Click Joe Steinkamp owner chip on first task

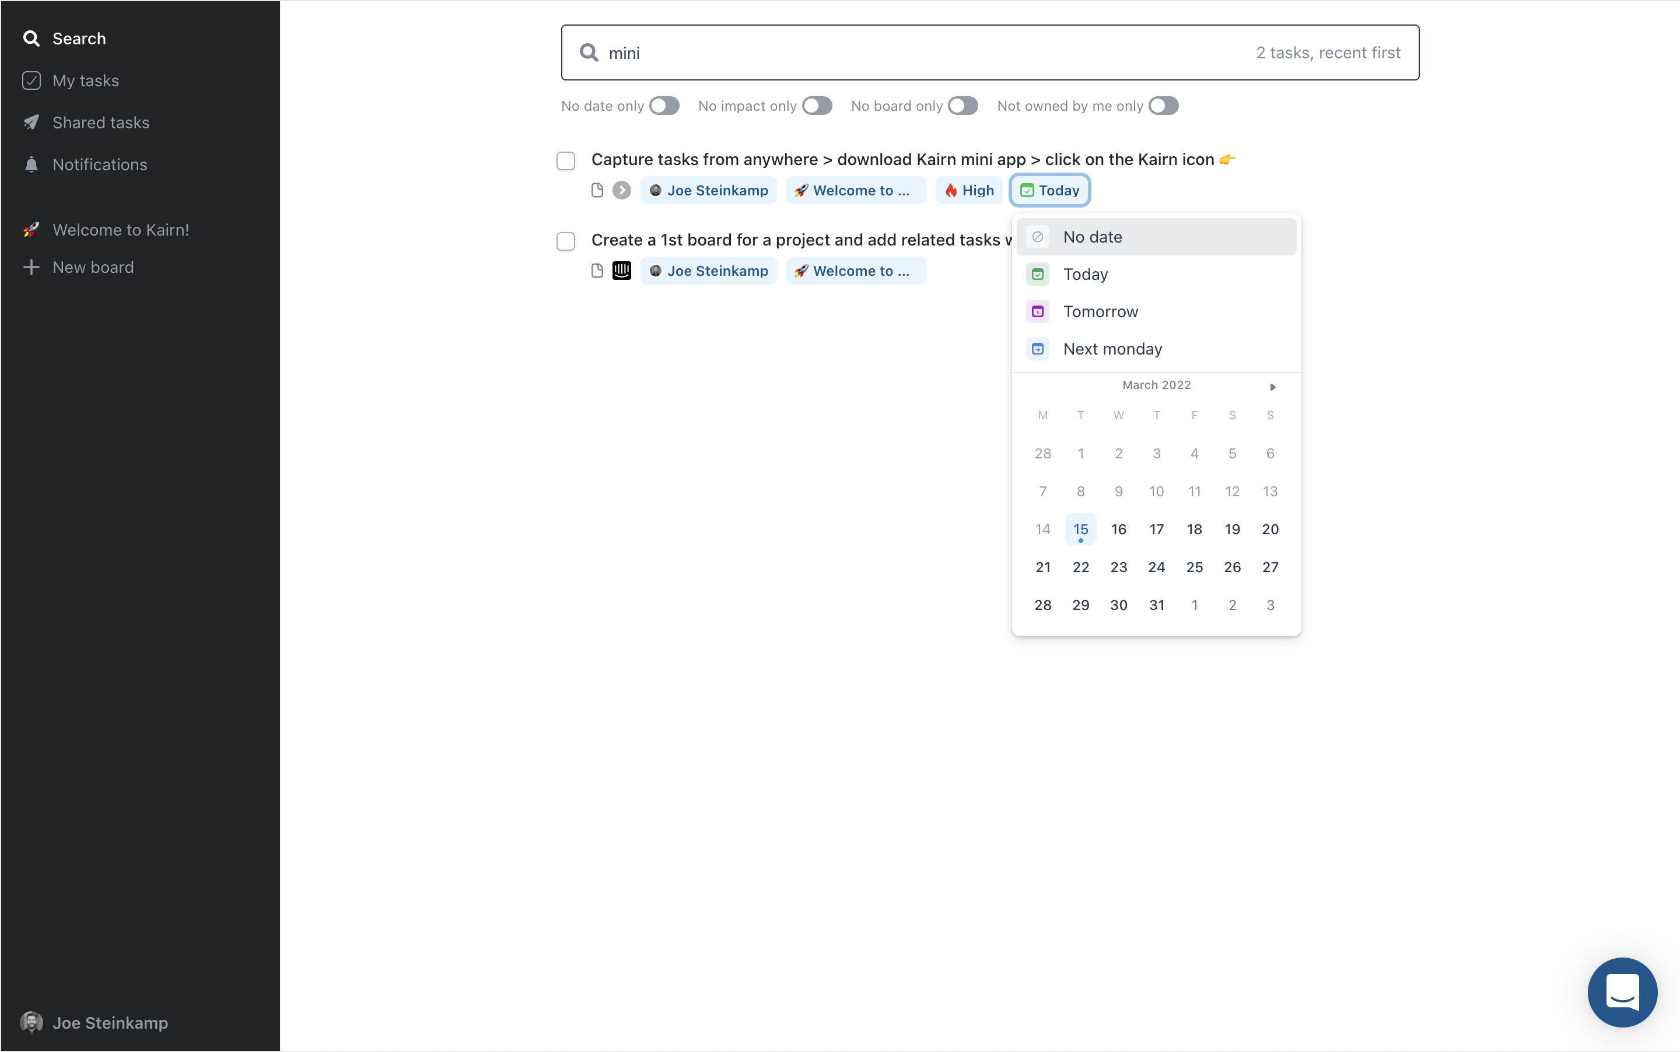pyautogui.click(x=709, y=191)
